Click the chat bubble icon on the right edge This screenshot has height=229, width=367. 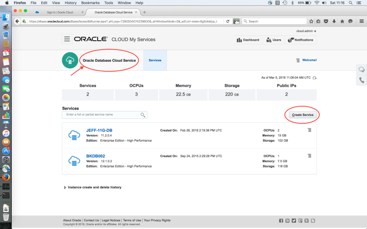pyautogui.click(x=362, y=69)
